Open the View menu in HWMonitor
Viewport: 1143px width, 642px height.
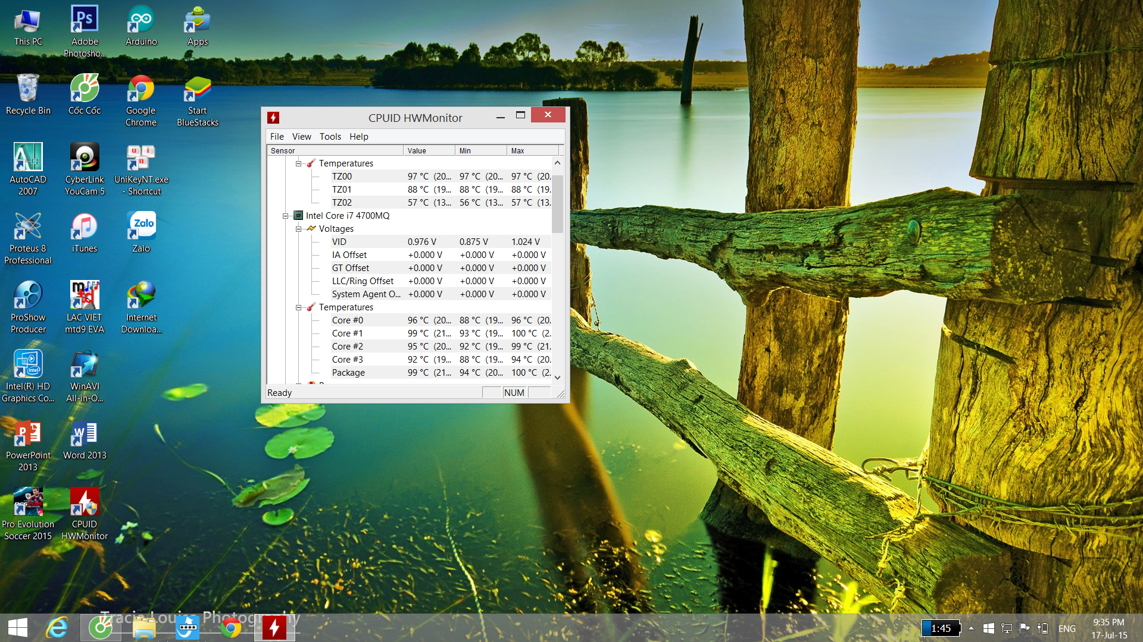[x=301, y=136]
